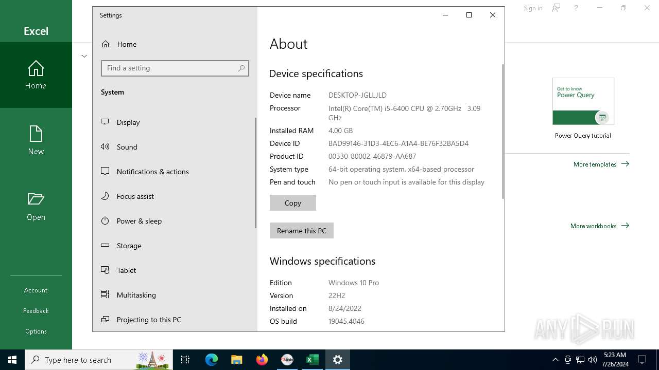659x370 pixels.
Task: Open Multitasking settings
Action: coord(174,295)
